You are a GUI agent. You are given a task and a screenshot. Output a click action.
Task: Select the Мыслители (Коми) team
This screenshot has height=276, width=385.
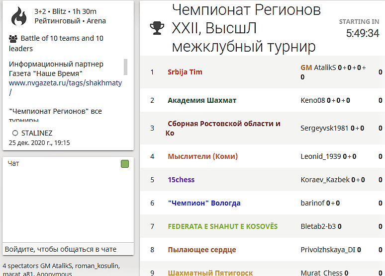tap(202, 156)
